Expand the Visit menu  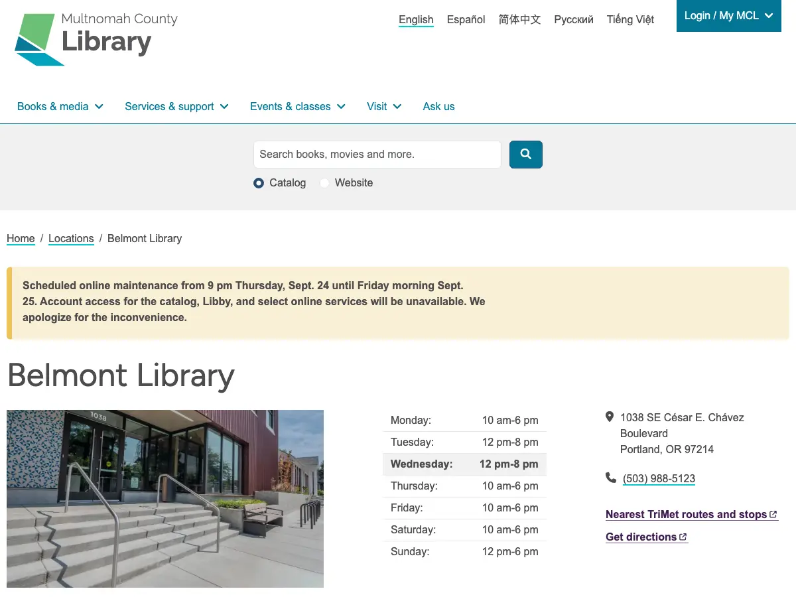click(x=384, y=106)
